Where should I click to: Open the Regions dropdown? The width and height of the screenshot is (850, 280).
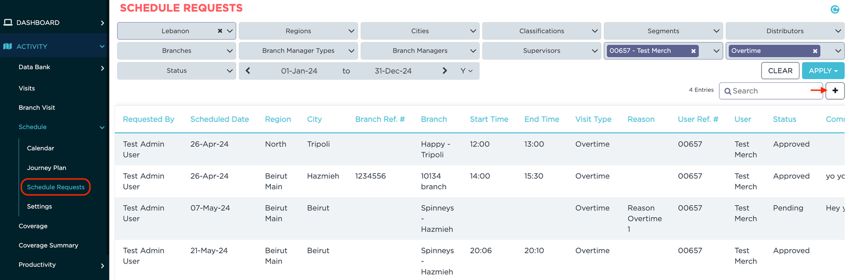click(x=298, y=31)
